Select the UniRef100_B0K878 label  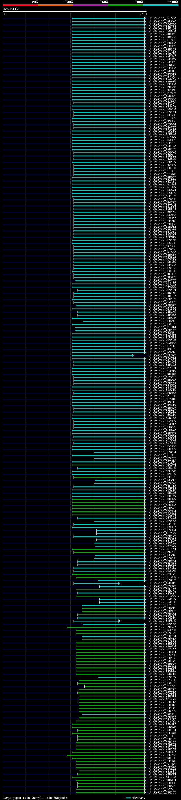coord(162,767)
